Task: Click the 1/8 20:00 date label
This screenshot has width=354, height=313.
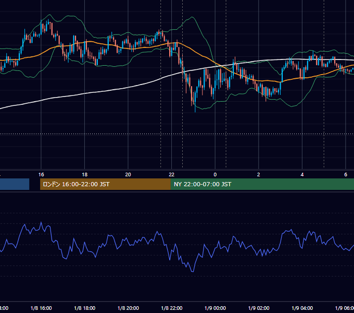Action: tap(128, 308)
